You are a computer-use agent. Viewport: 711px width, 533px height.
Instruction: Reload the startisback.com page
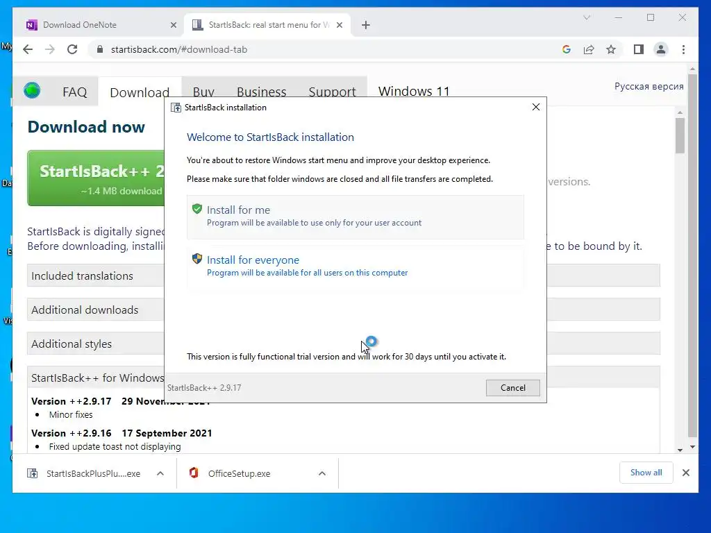(x=72, y=49)
